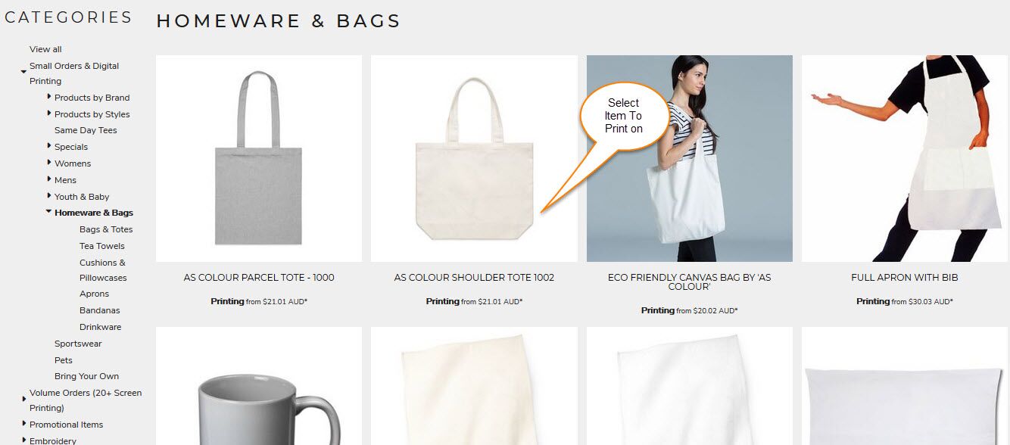Select the white pillowcase product image
This screenshot has height=445, width=1010.
pyautogui.click(x=905, y=386)
